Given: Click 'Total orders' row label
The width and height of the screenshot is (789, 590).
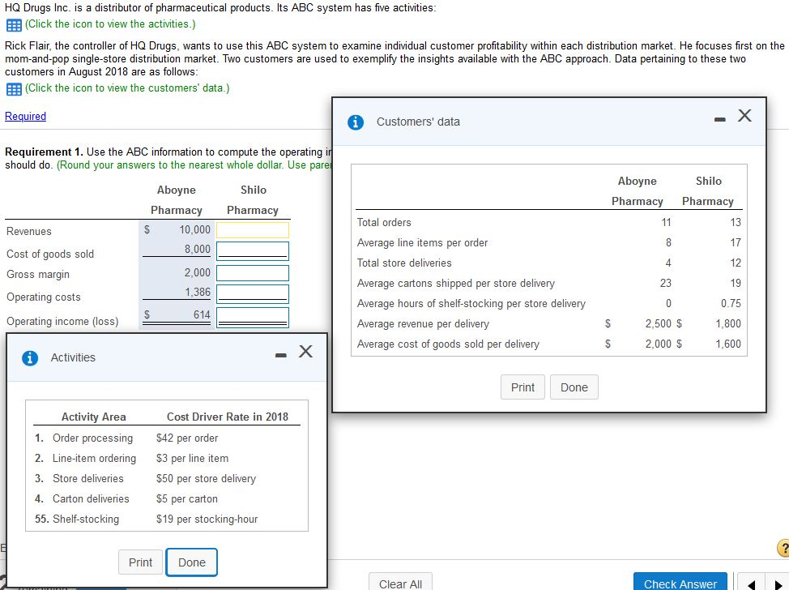Looking at the screenshot, I should tap(384, 223).
